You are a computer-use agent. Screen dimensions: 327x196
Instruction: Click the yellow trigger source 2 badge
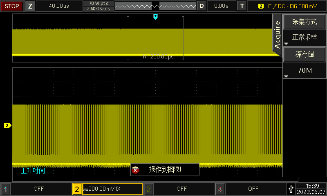pyautogui.click(x=261, y=6)
